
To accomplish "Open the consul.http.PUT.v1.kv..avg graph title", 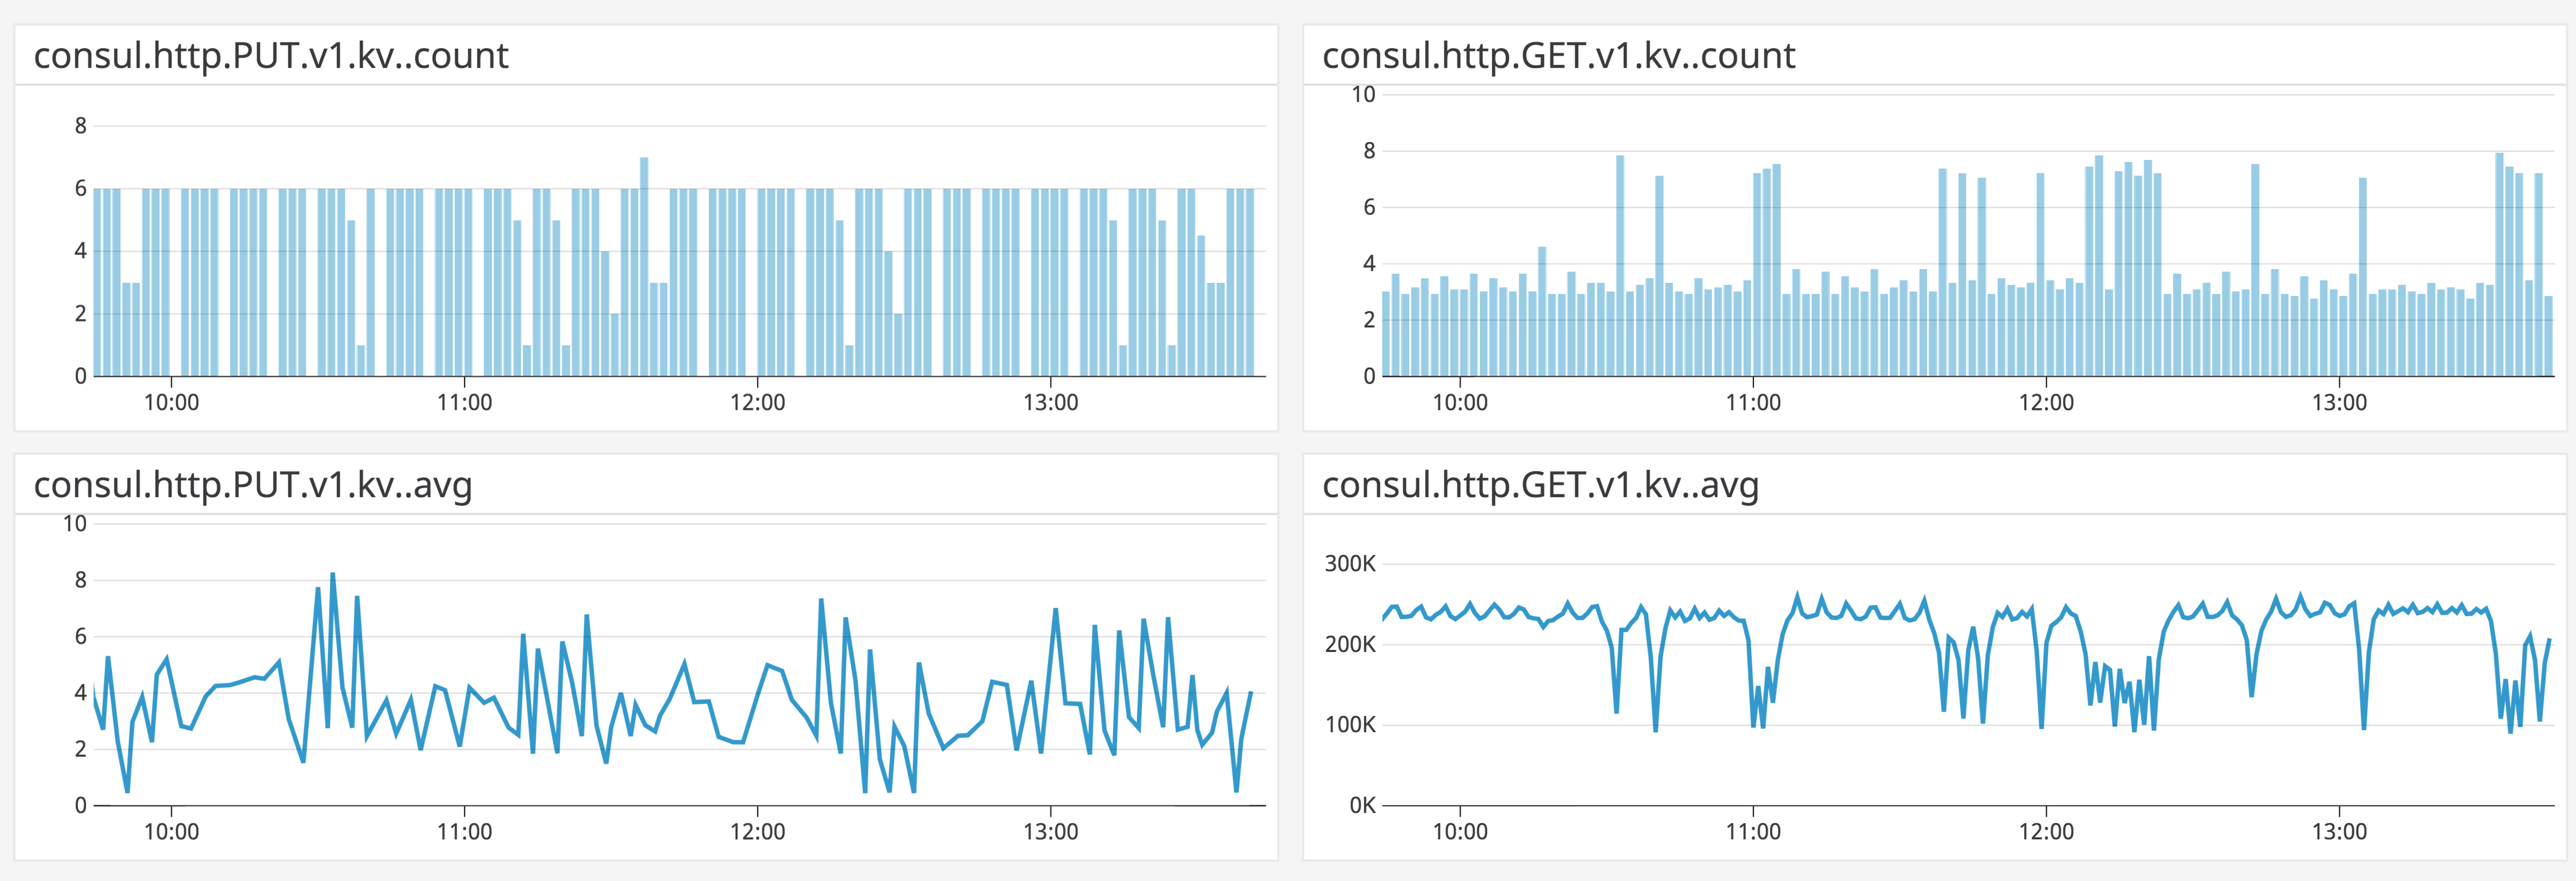I will click(x=252, y=485).
